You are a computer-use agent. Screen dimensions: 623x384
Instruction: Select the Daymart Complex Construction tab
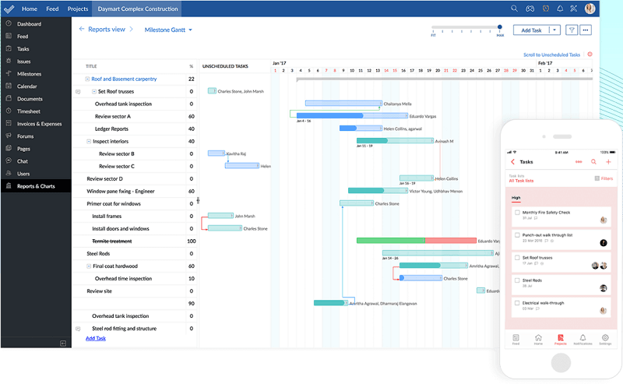pyautogui.click(x=138, y=9)
